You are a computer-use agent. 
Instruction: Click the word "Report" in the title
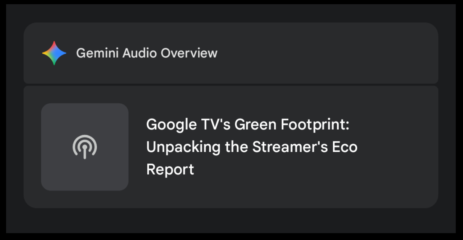pyautogui.click(x=170, y=170)
